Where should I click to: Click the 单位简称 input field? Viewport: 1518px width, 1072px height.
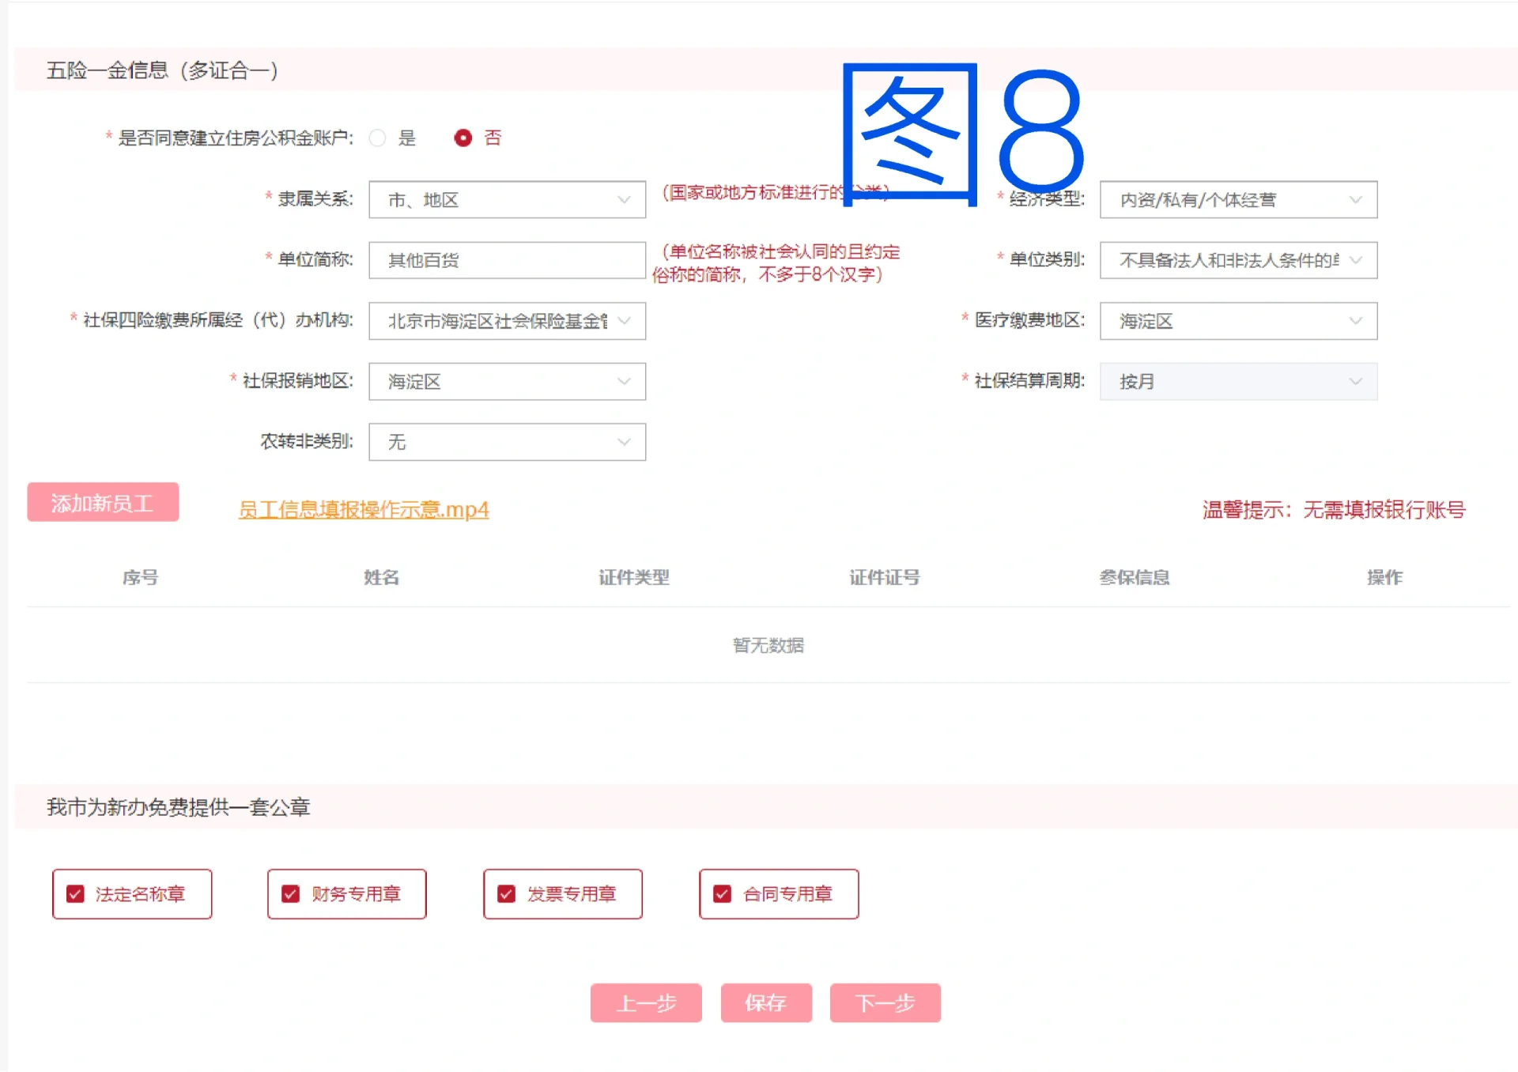point(507,260)
